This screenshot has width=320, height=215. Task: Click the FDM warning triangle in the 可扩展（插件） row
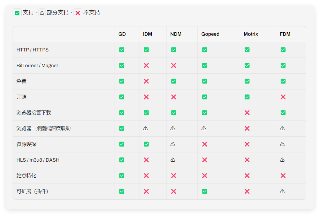click(282, 191)
